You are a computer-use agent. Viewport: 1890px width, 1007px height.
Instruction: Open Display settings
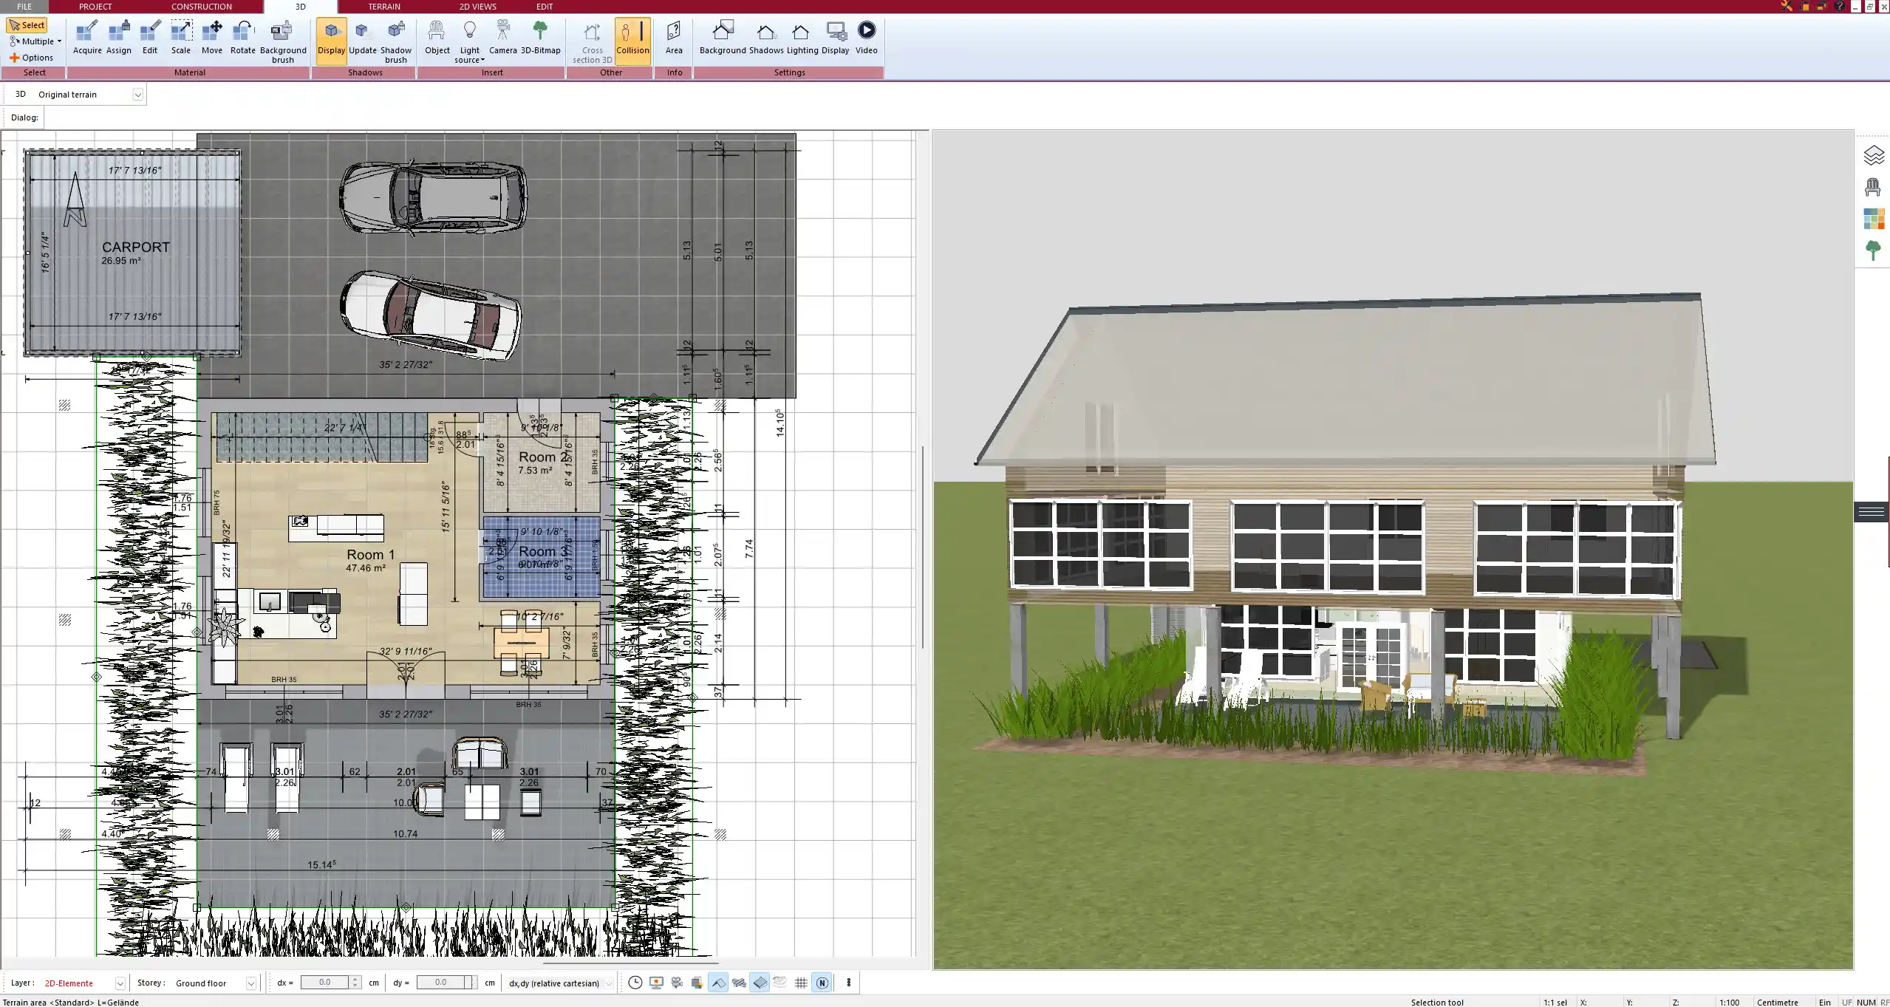(836, 38)
